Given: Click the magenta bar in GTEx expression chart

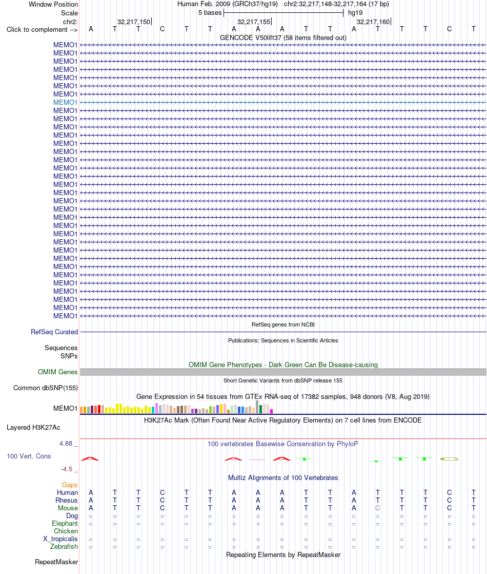Looking at the screenshot, I should pos(271,411).
